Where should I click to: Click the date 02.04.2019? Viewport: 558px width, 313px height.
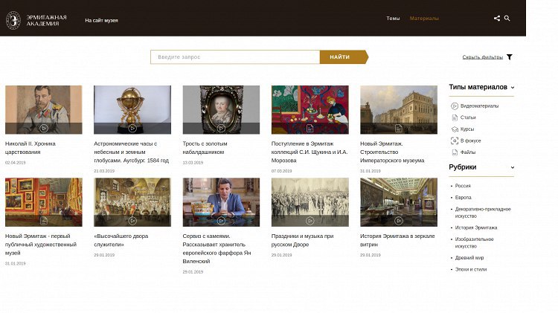coord(16,163)
